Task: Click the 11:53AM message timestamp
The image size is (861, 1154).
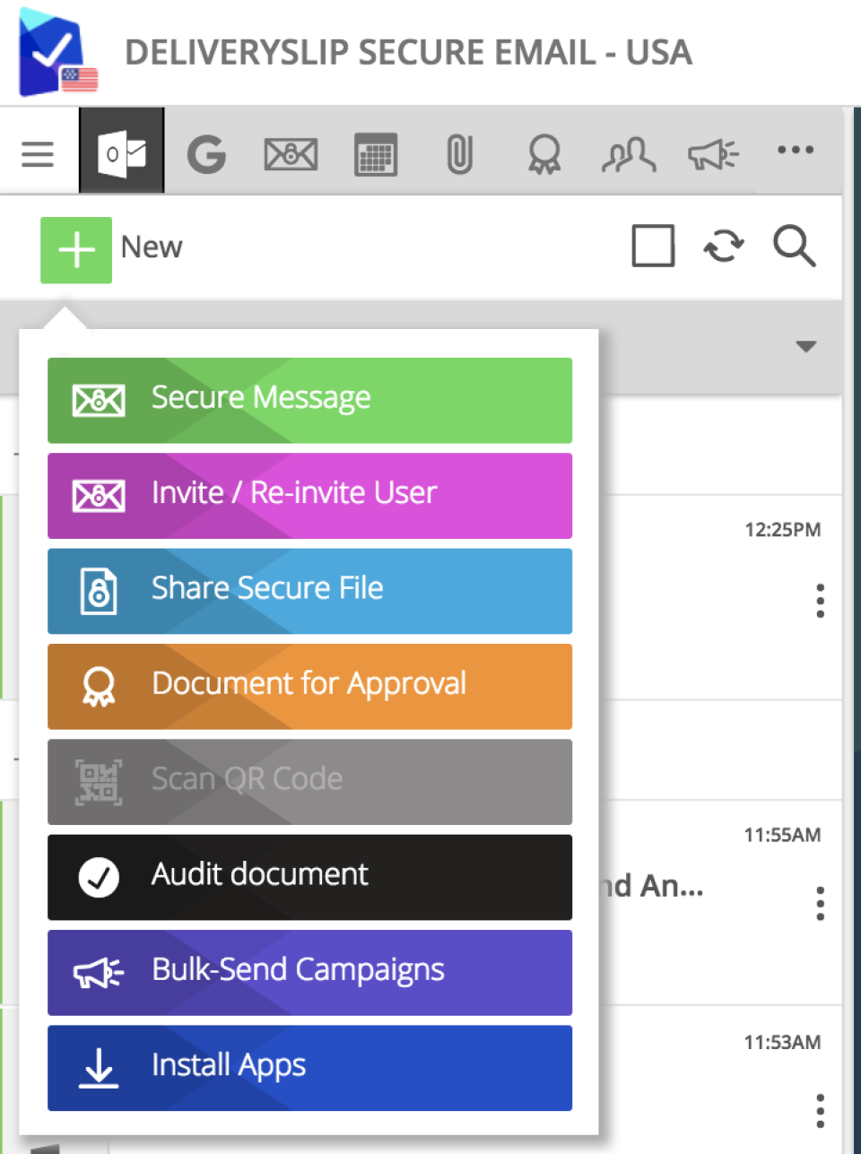Action: coord(782,1043)
